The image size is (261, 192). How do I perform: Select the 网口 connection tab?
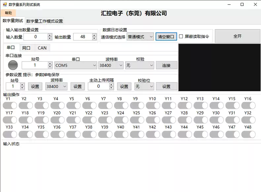click(26, 48)
